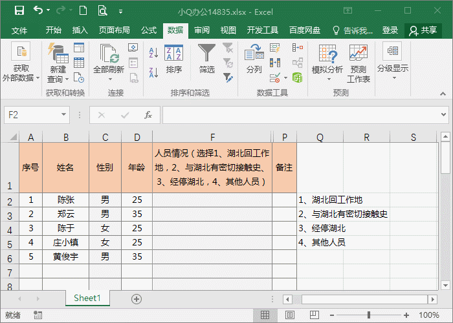This screenshot has height=323, width=453.
Task: Click the Relationships icon
Action: pos(297,63)
